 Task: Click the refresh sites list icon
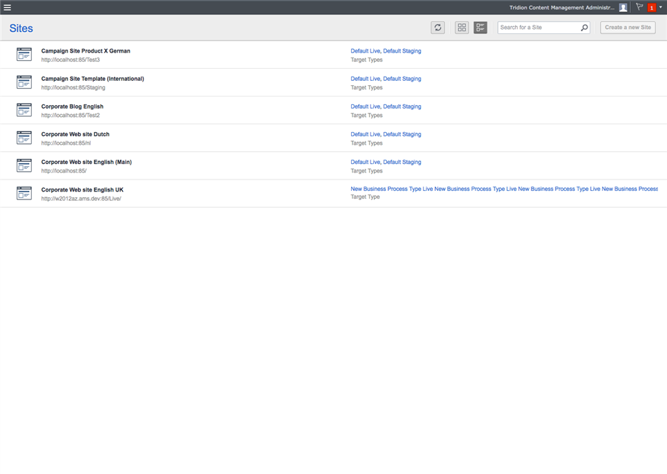click(x=438, y=28)
